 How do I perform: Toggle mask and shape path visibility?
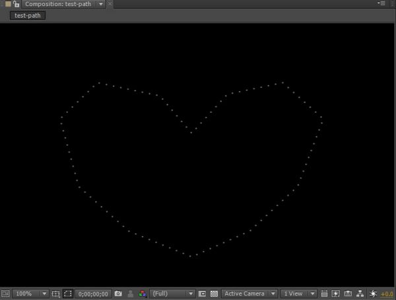68,293
